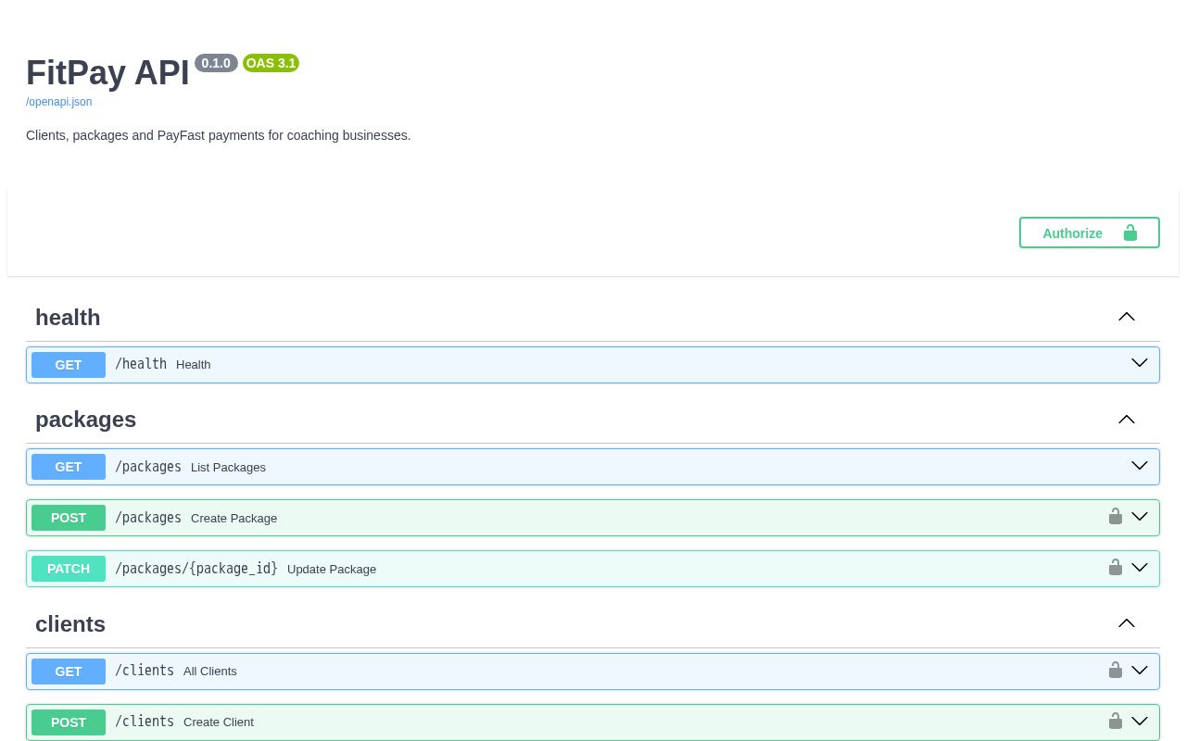Viewport: 1186px width, 741px height.
Task: Click POST method badge for /packages
Action: (x=69, y=518)
